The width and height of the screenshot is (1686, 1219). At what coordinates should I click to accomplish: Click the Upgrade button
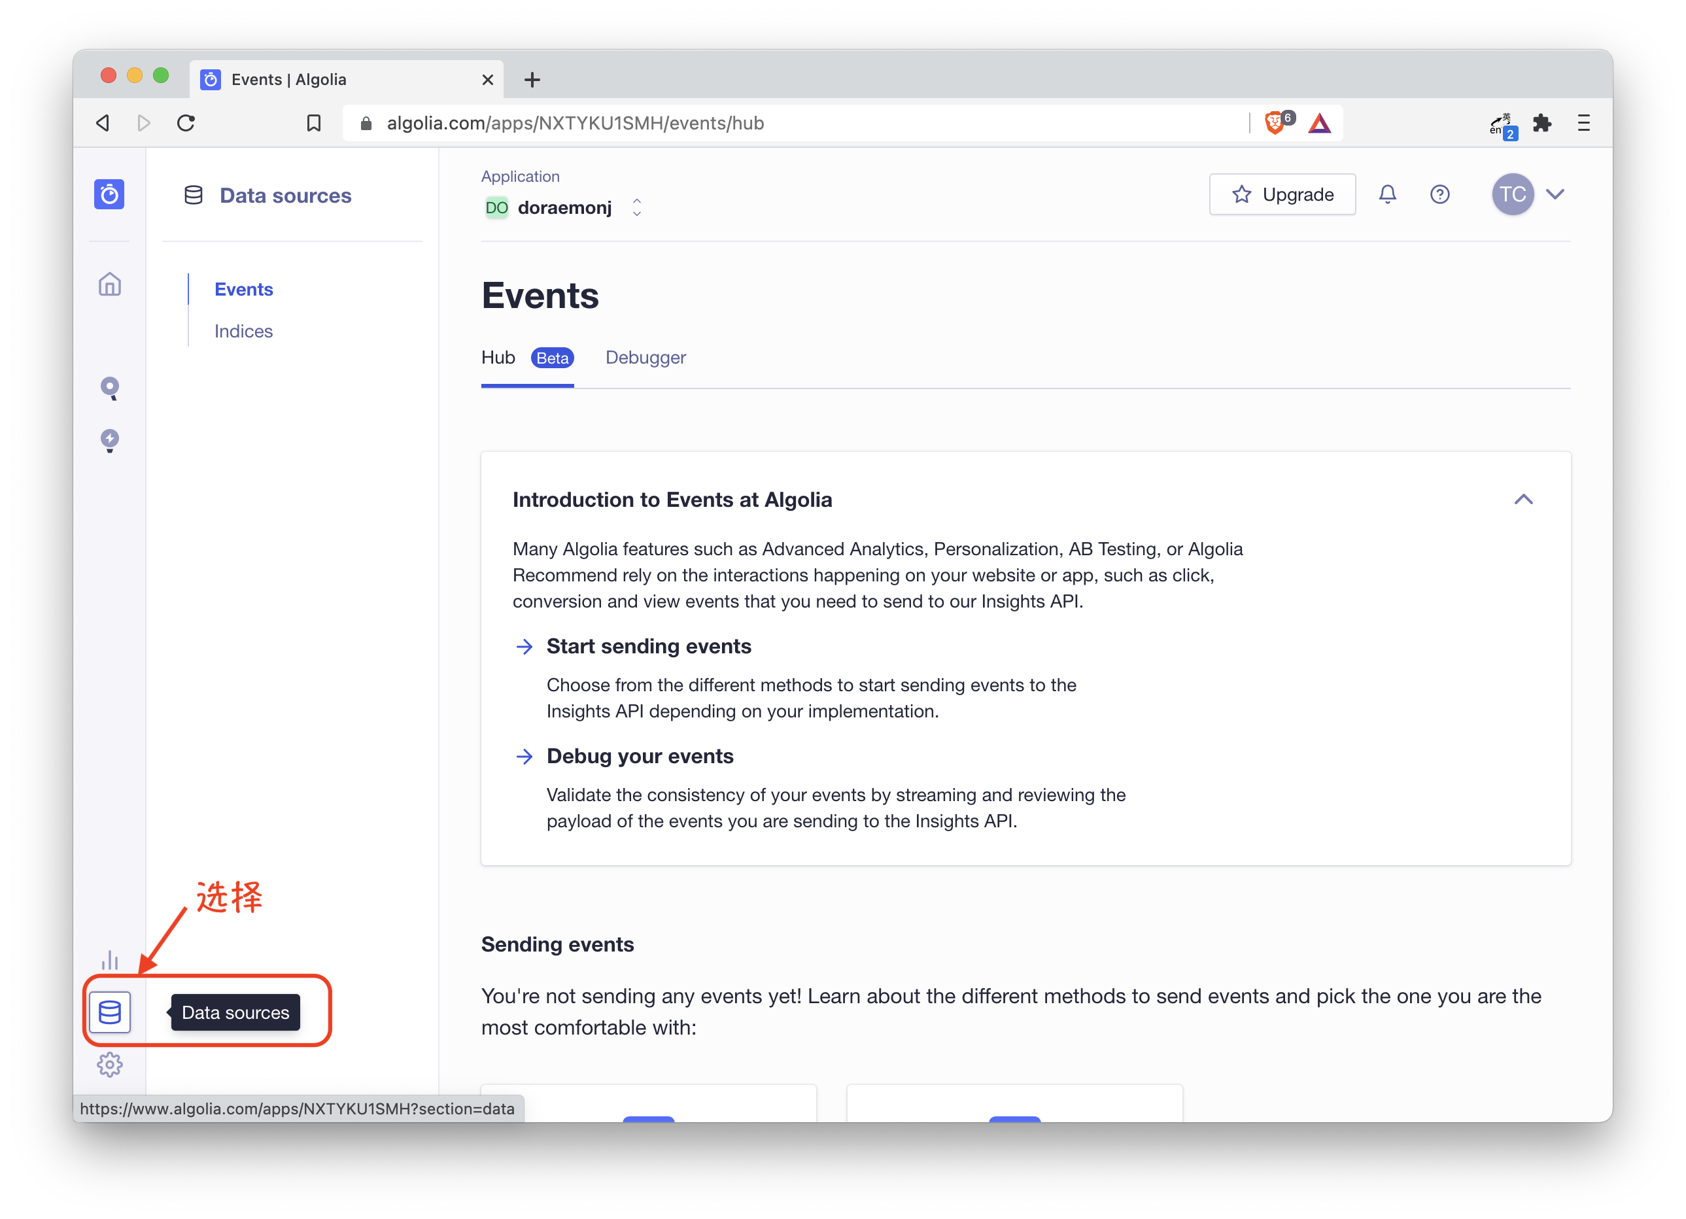1282,195
